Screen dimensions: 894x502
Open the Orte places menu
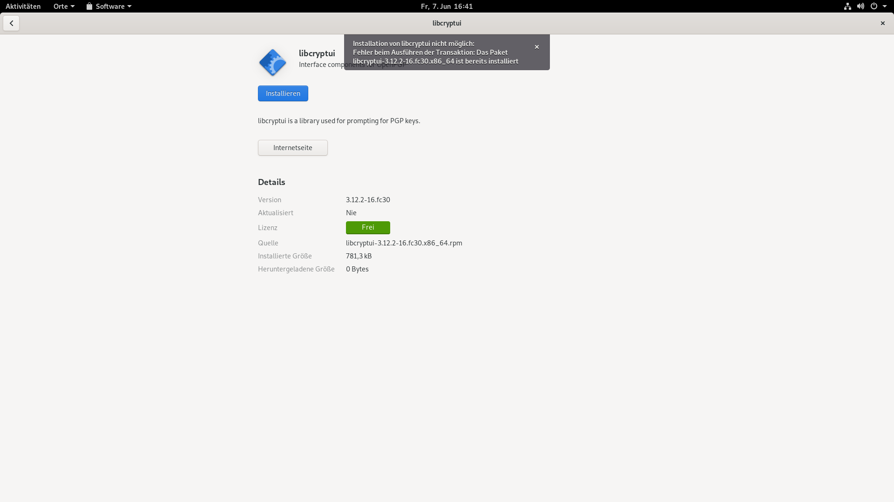coord(61,6)
